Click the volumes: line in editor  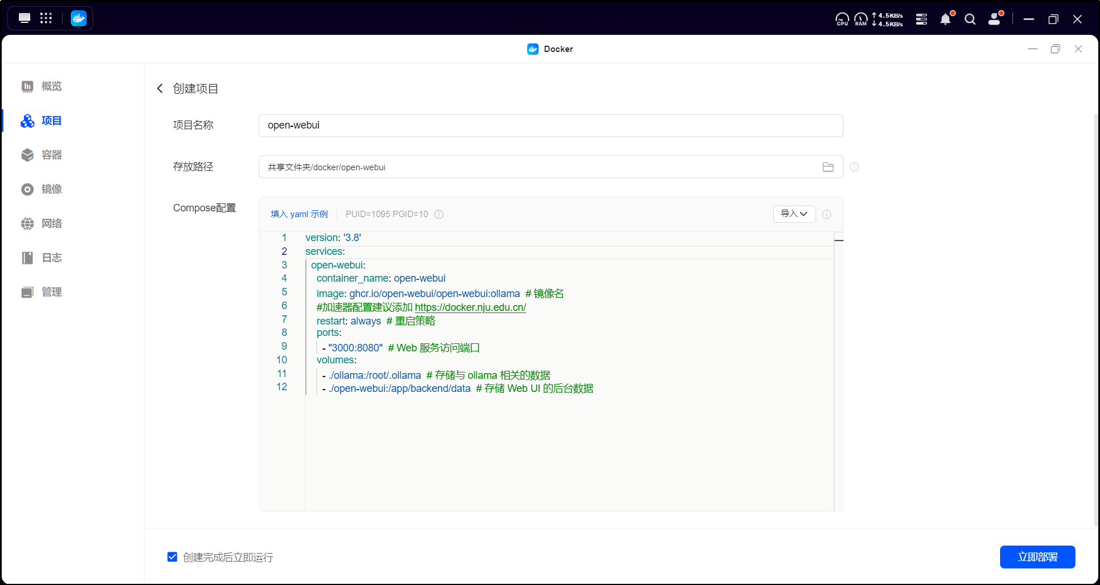point(336,360)
